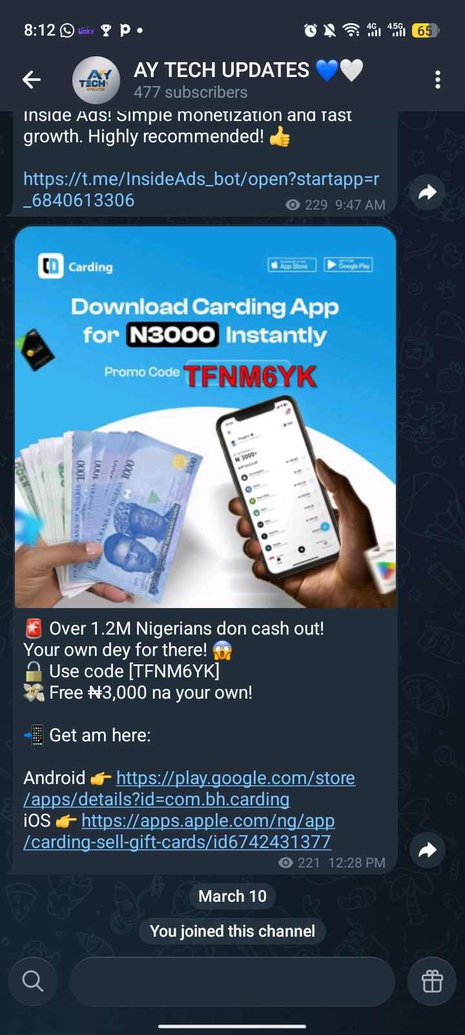Open the InsideAds_bot Telegram link
The width and height of the screenshot is (465, 1035).
pyautogui.click(x=201, y=190)
